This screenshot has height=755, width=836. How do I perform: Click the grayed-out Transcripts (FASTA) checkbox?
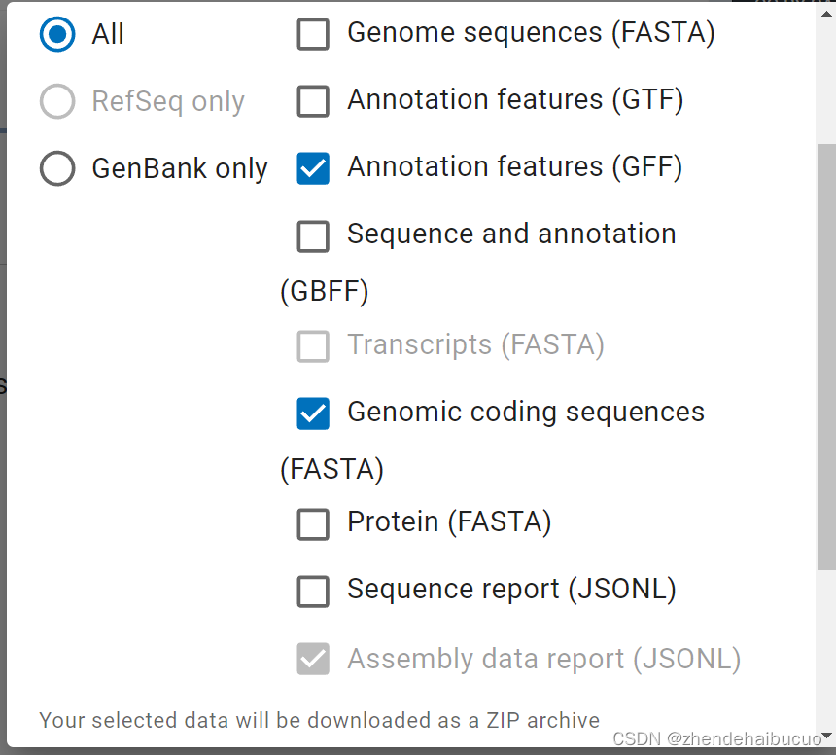313,346
